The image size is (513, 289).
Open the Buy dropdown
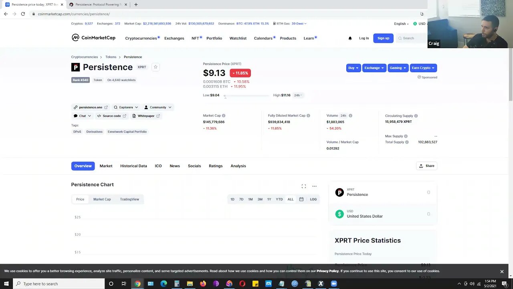353,68
